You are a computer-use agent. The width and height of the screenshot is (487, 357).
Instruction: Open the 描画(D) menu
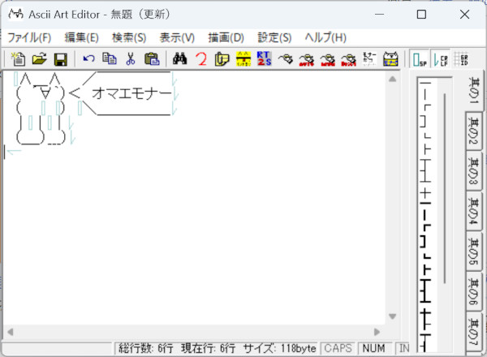pos(226,37)
